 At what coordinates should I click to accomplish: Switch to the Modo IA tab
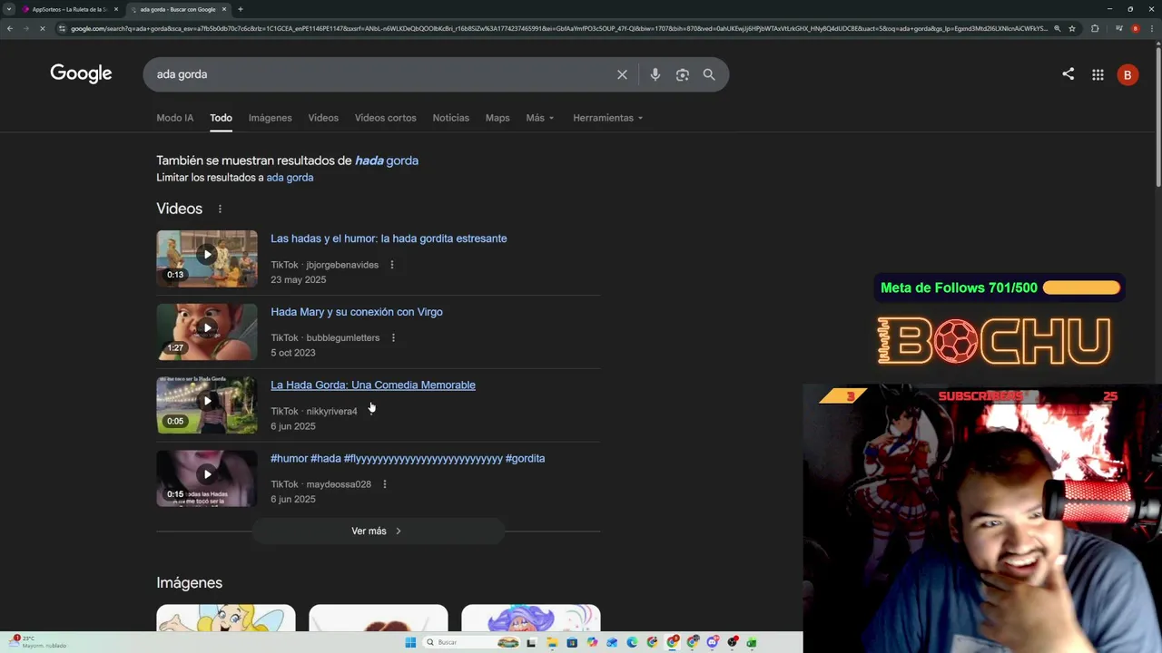[x=174, y=118]
